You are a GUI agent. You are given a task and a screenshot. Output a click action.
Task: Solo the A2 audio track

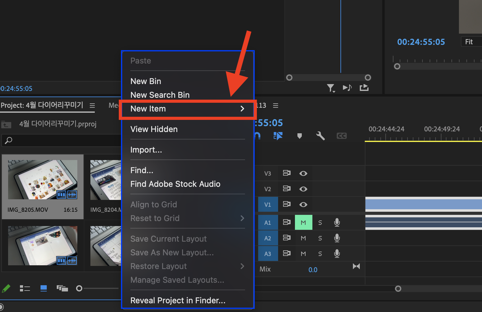320,238
